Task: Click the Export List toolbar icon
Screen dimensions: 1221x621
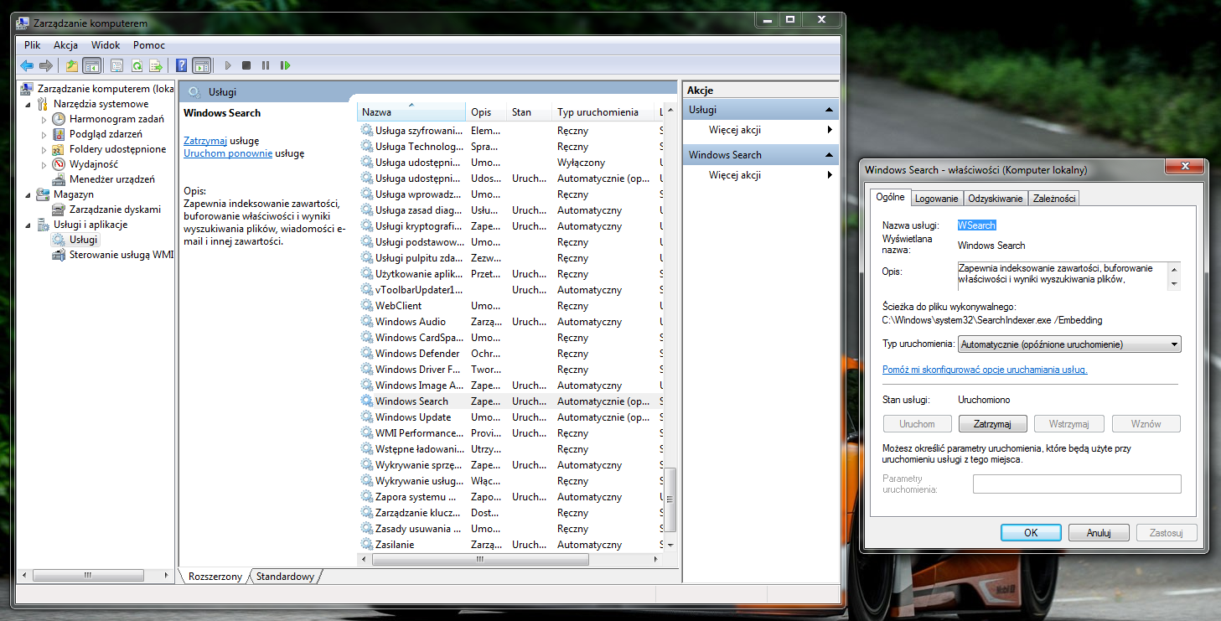Action: coord(155,65)
